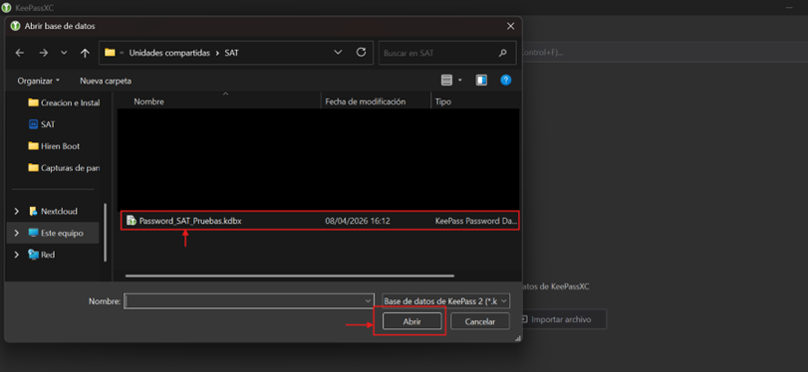Viewport: 808px width, 372px height.
Task: Open the Organizar menu
Action: point(39,81)
